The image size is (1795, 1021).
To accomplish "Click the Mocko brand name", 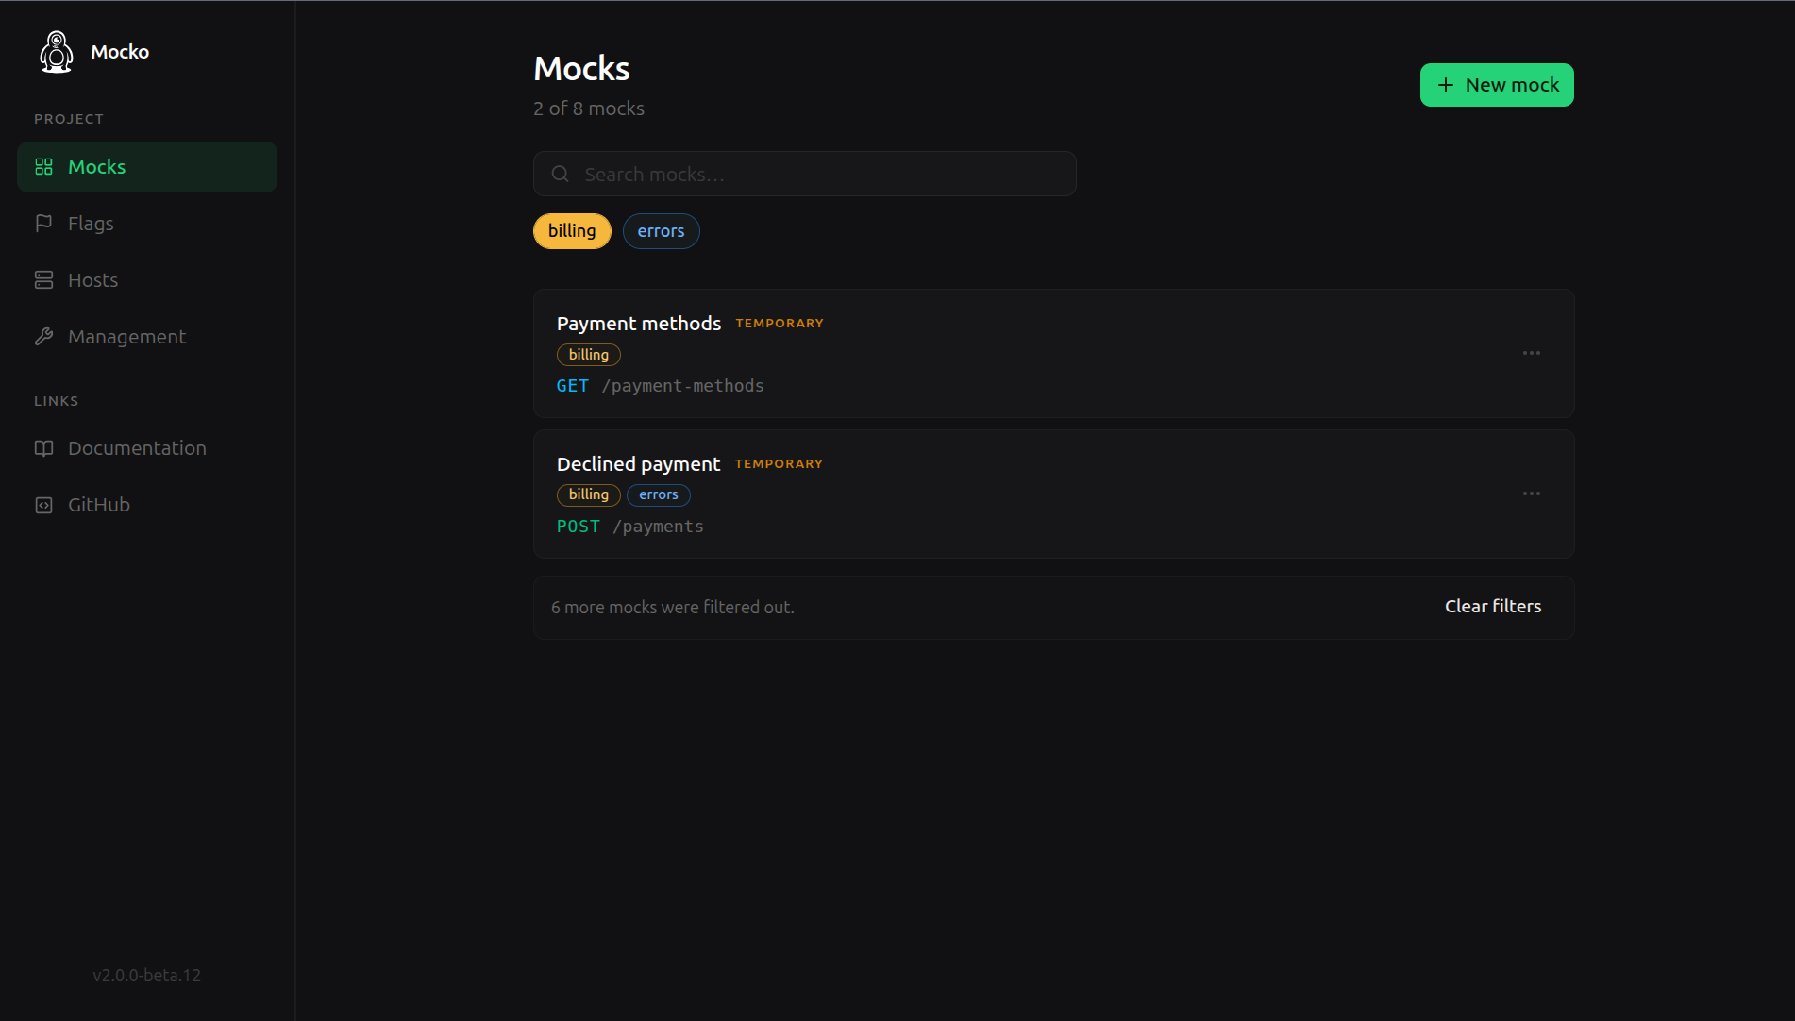I will (120, 52).
